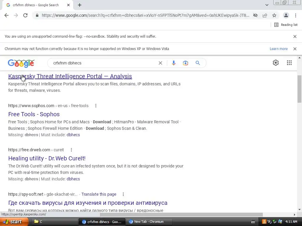This screenshot has width=302, height=226.
Task: Open a new browser tab
Action: pyautogui.click(x=80, y=5)
